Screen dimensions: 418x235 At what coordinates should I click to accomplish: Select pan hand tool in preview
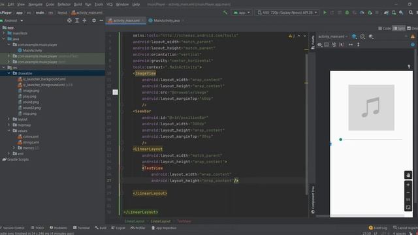click(408, 175)
